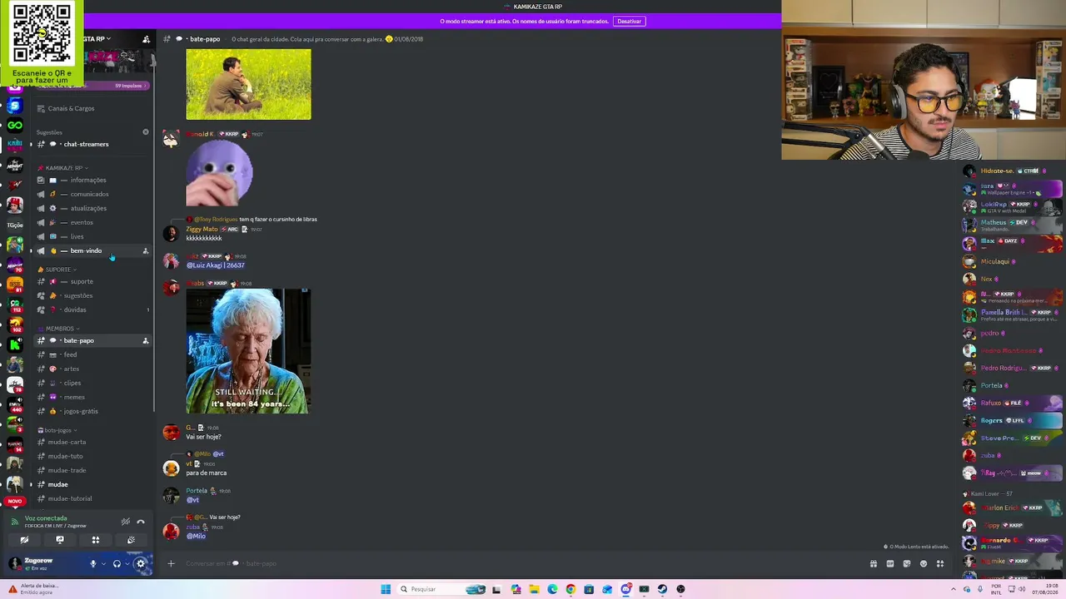Click the Desativar streamer mode button
1066x599 pixels.
point(629,21)
